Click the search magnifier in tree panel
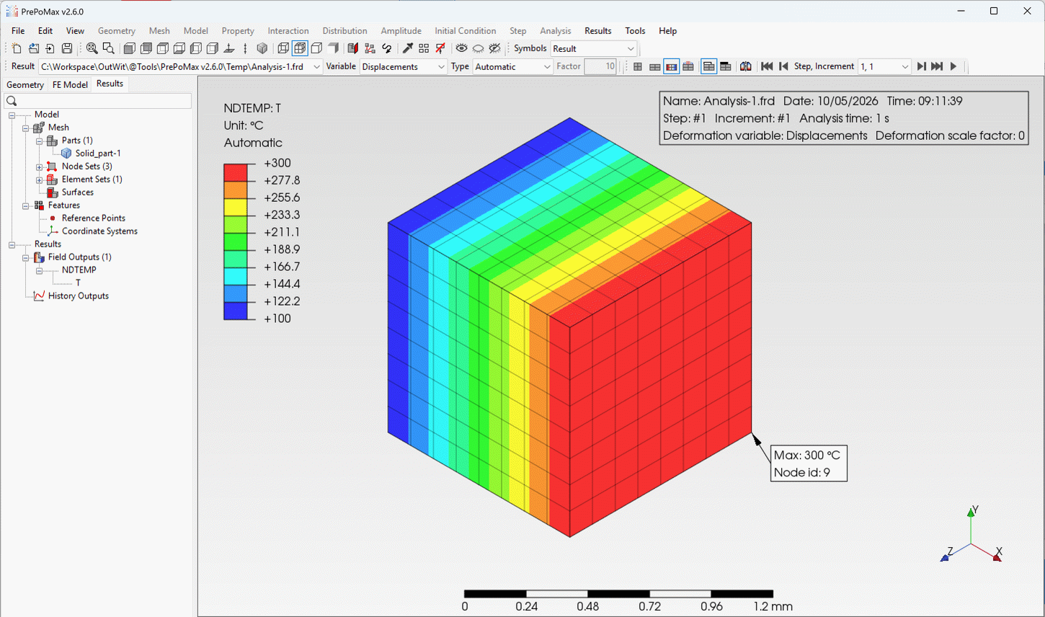This screenshot has width=1045, height=617. pyautogui.click(x=12, y=101)
